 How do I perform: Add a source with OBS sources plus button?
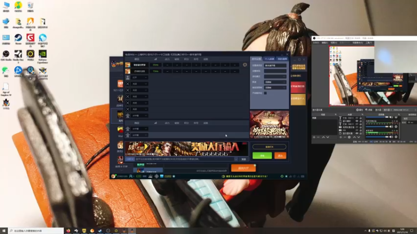341,137
